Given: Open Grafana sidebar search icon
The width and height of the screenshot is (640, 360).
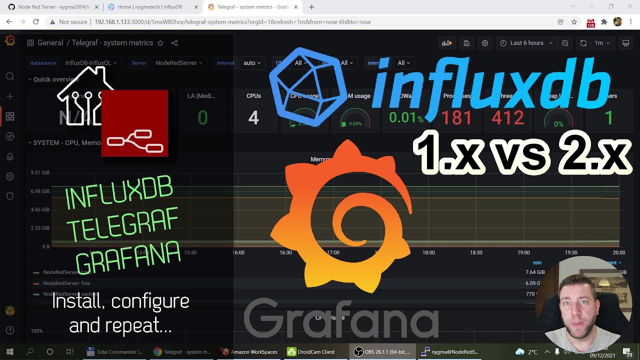Looking at the screenshot, I should [10, 76].
